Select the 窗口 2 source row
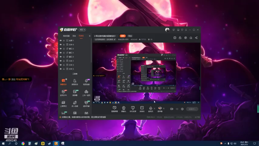Screen dimensions: 259x146 (75, 49)
